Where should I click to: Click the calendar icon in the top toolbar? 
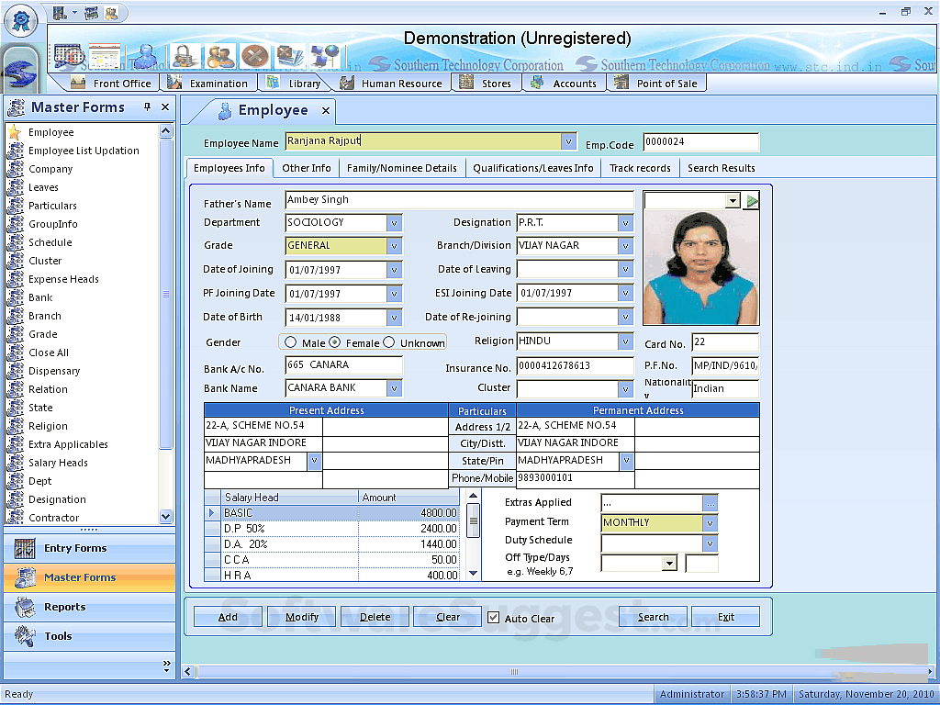click(x=69, y=56)
